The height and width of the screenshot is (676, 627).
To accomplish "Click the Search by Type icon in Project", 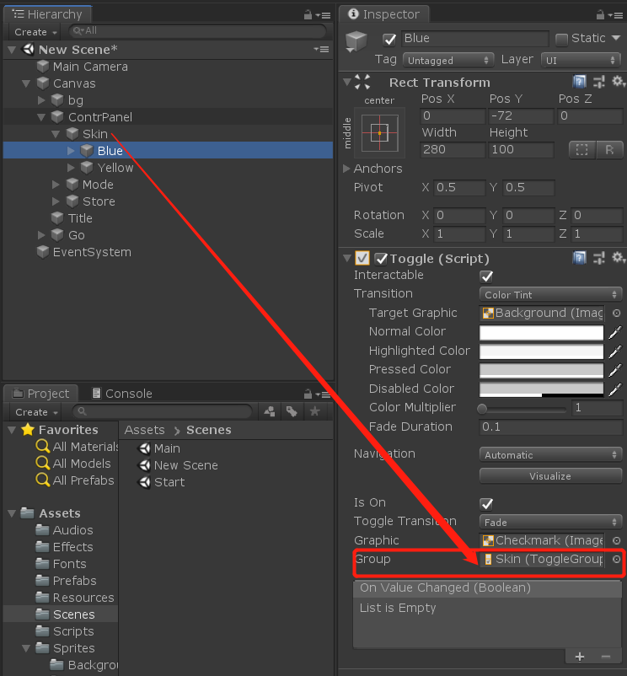I will point(270,411).
